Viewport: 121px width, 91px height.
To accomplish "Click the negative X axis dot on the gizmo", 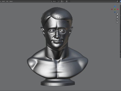I will point(112,9).
